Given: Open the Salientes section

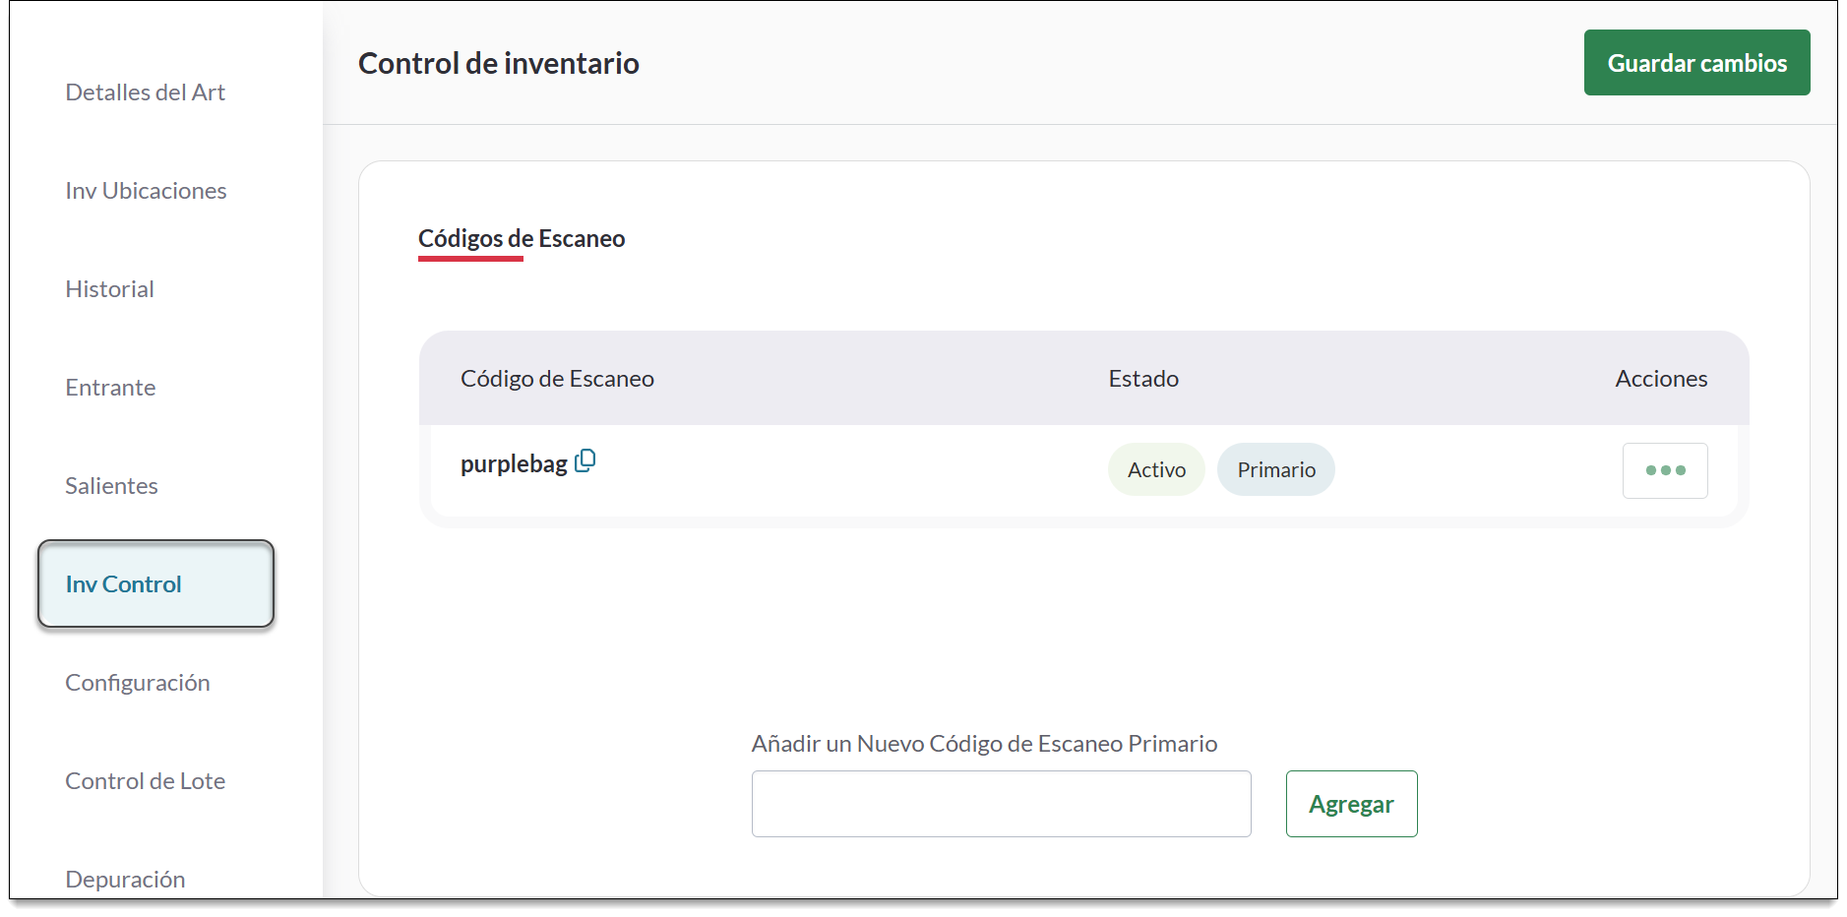Looking at the screenshot, I should pyautogui.click(x=111, y=485).
